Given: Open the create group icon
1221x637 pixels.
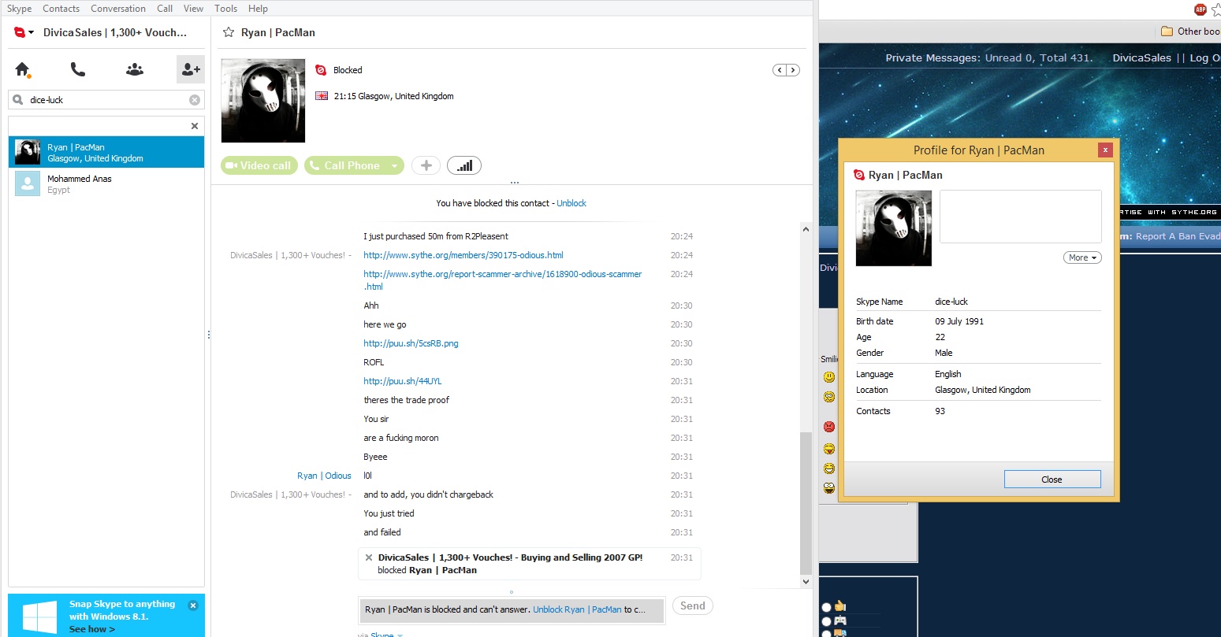Looking at the screenshot, I should coord(135,69).
